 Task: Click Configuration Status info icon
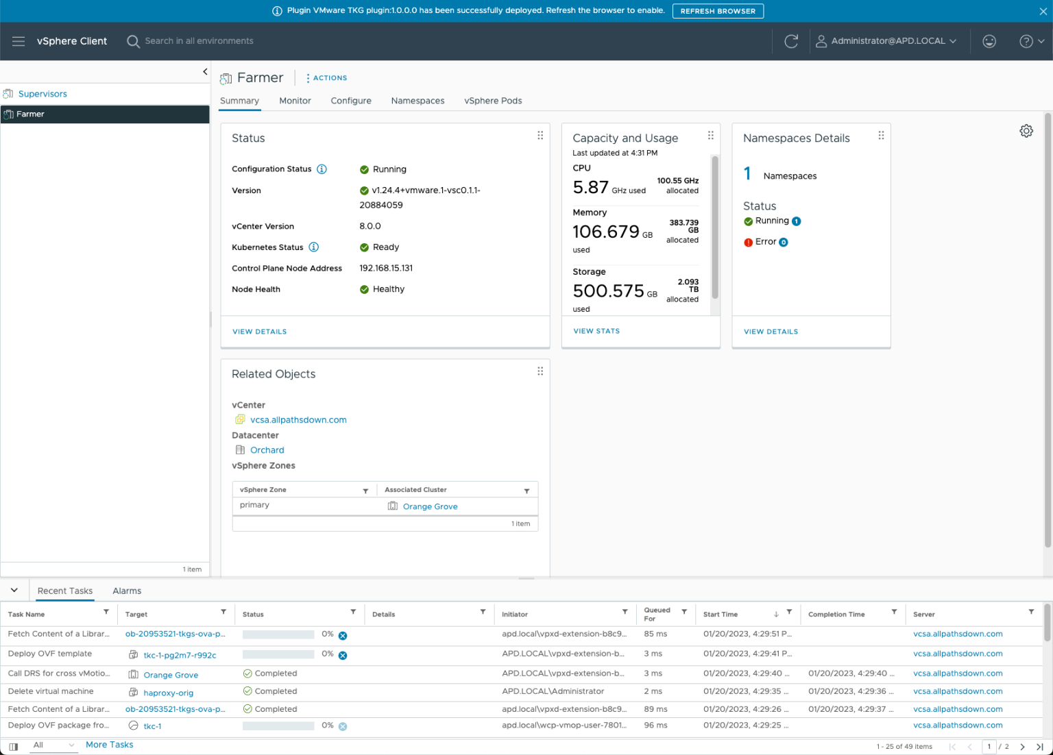[x=322, y=169]
